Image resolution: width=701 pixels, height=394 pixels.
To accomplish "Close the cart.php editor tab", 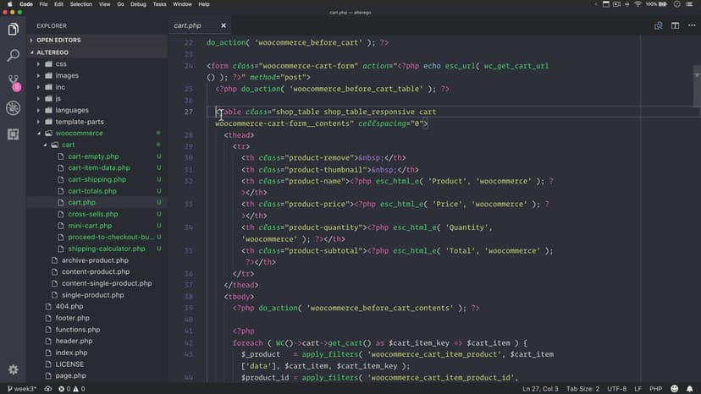I will point(223,26).
